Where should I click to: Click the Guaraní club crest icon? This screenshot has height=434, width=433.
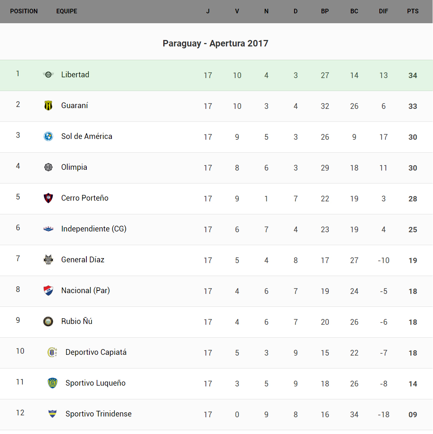(48, 105)
